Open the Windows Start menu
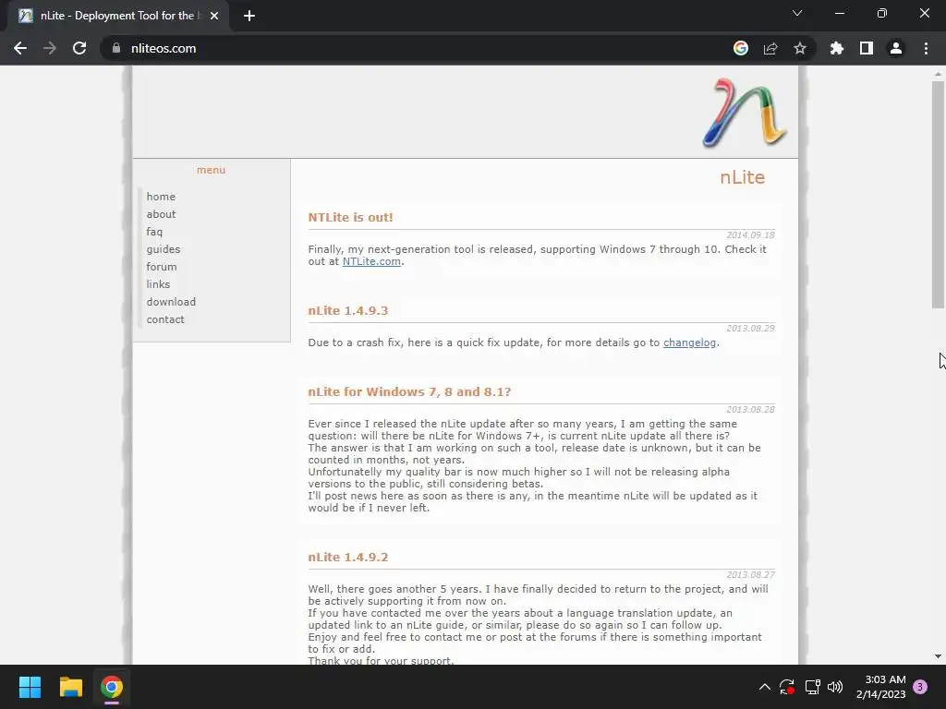Screen dimensions: 946x709 tap(30, 687)
